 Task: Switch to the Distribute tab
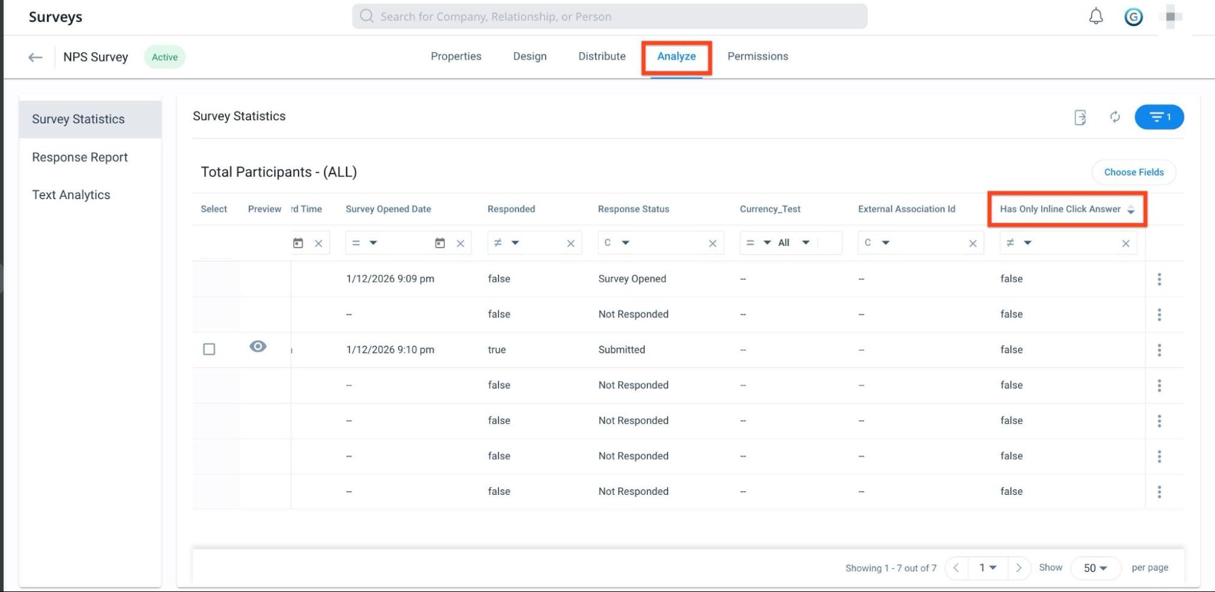[x=602, y=56]
